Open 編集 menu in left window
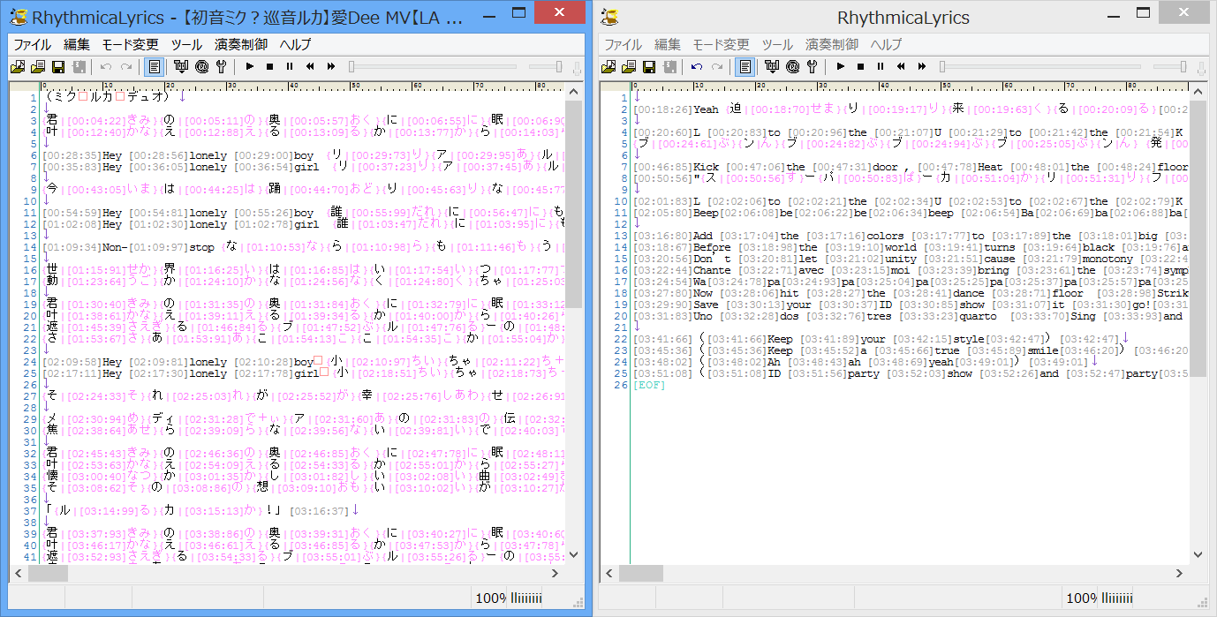 point(77,44)
